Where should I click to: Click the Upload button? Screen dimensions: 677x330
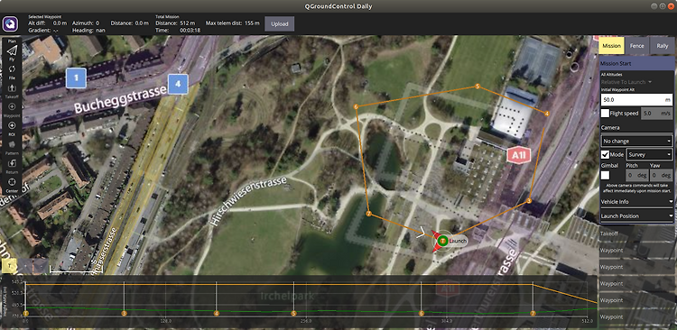coord(279,23)
